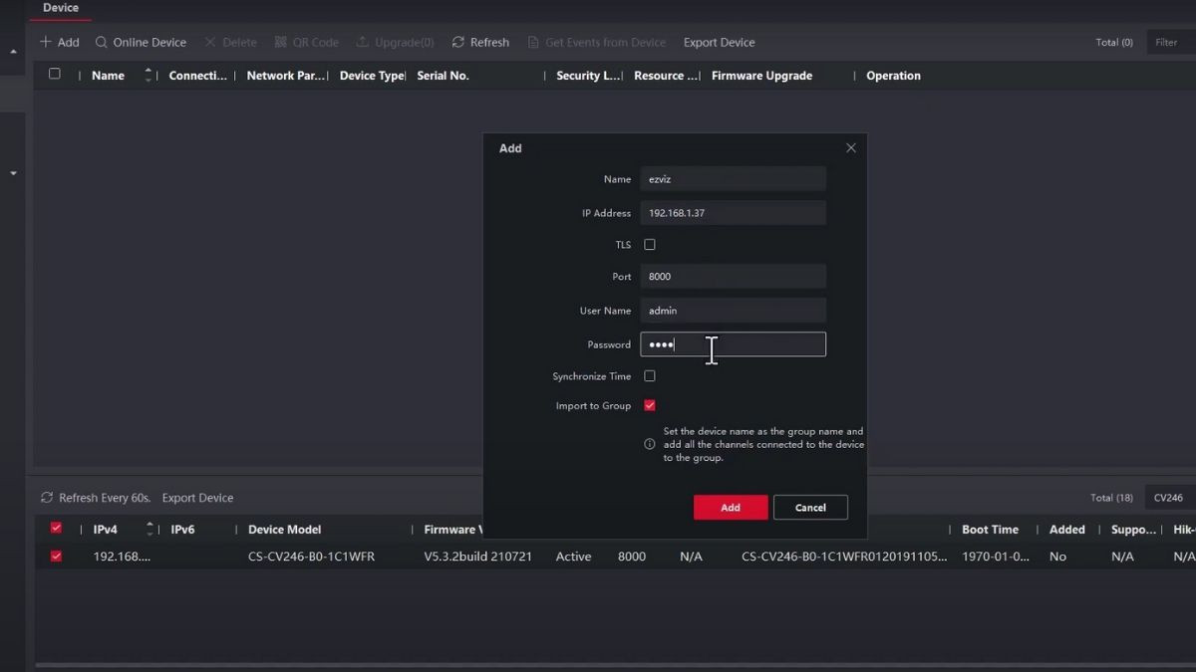Uncheck Import to Group checkbox
The height and width of the screenshot is (672, 1196).
point(650,406)
